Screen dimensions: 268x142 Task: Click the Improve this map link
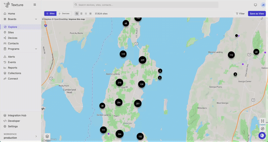coord(77,19)
